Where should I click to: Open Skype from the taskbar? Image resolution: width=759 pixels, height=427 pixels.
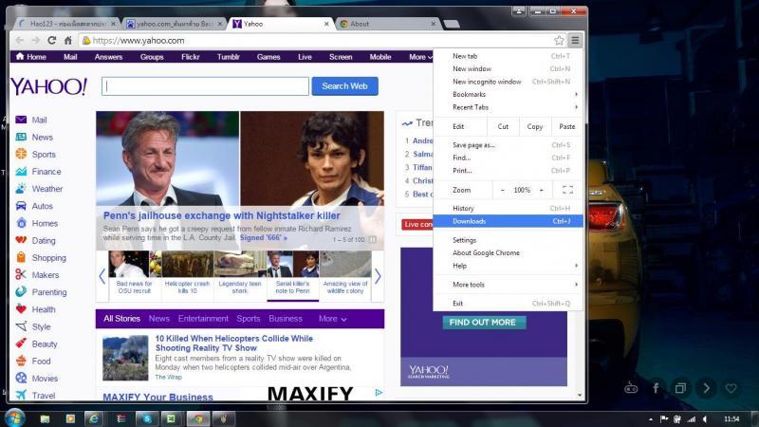click(x=147, y=418)
